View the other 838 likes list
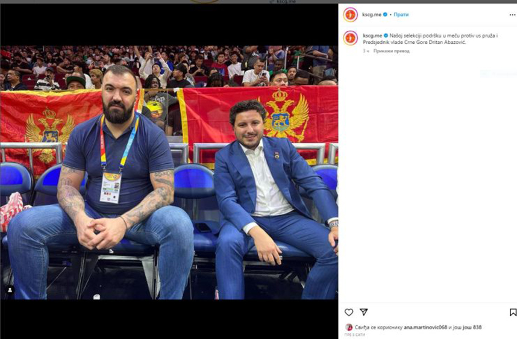517x339 pixels. point(472,327)
